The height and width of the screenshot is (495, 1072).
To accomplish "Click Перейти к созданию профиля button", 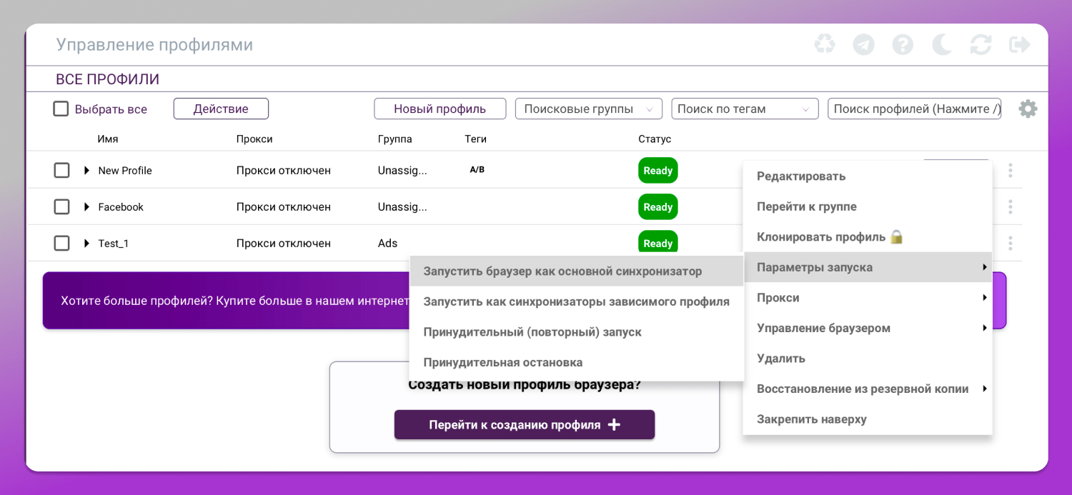I will click(x=525, y=424).
